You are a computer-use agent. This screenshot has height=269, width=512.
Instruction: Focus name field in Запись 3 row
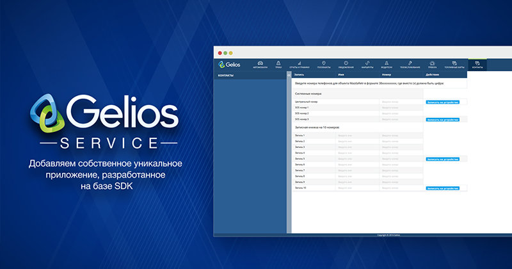(357, 147)
